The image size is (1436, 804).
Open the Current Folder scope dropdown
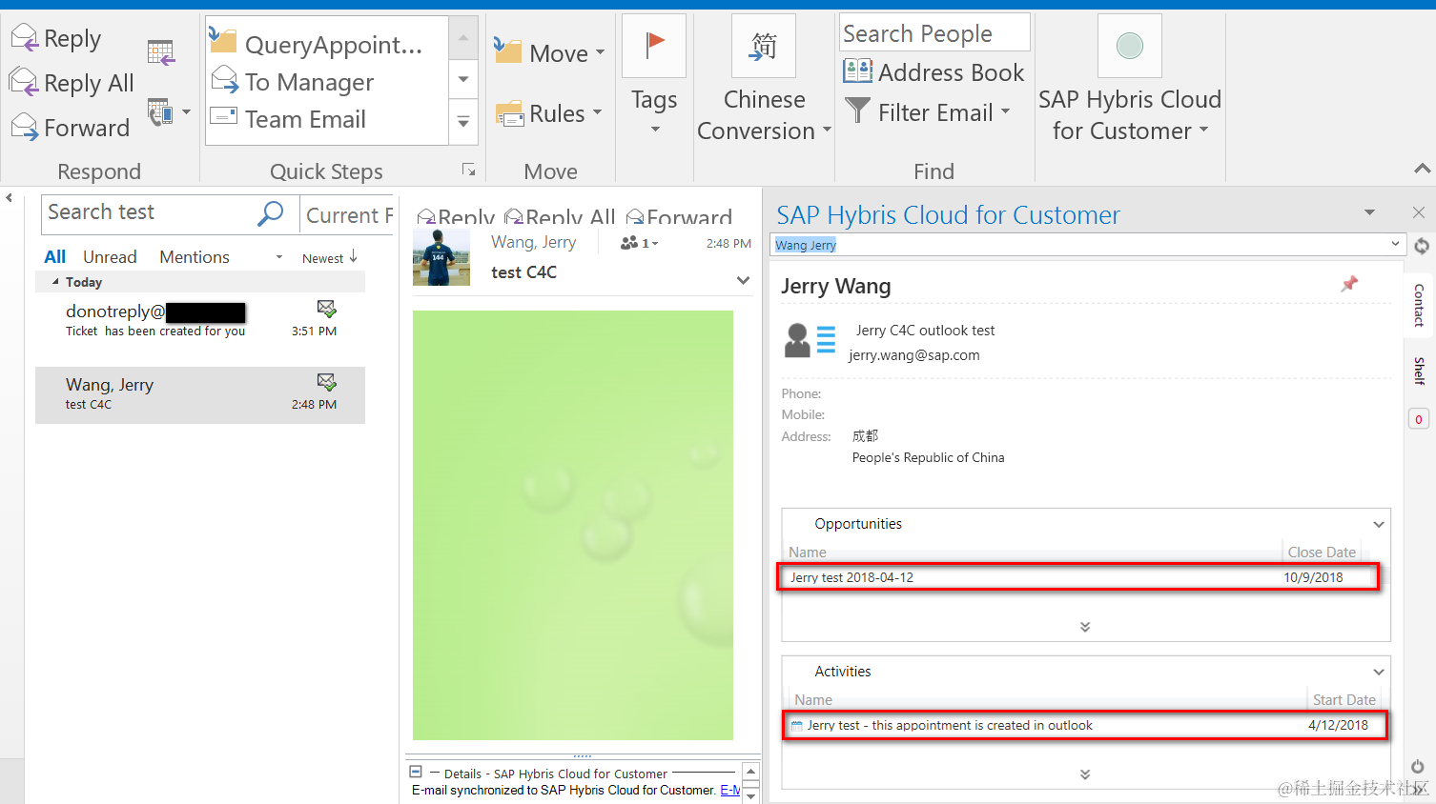[348, 215]
